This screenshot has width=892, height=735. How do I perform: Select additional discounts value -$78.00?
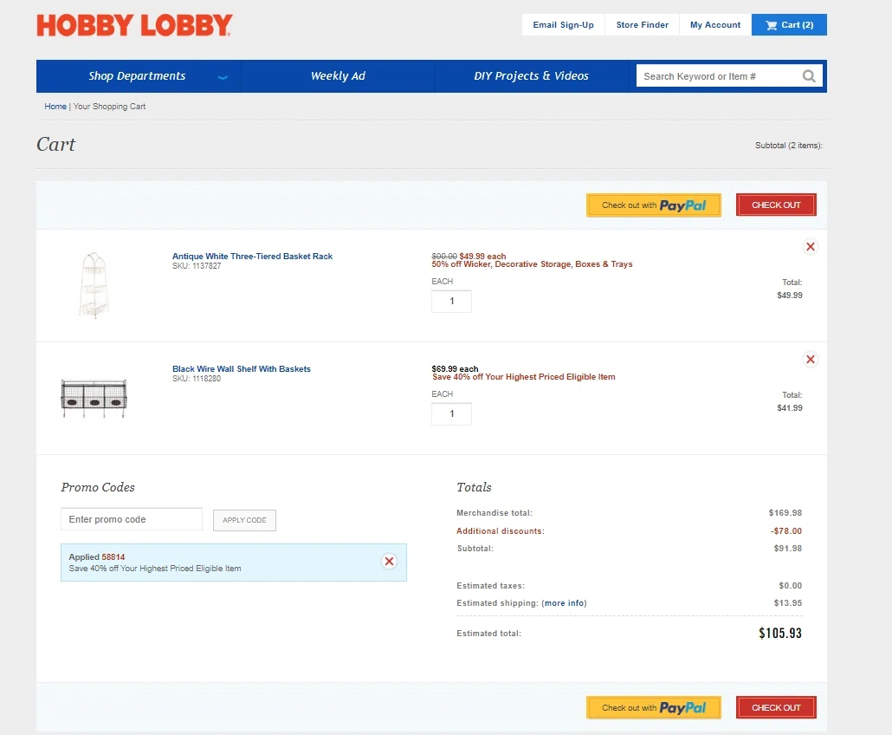pos(786,530)
